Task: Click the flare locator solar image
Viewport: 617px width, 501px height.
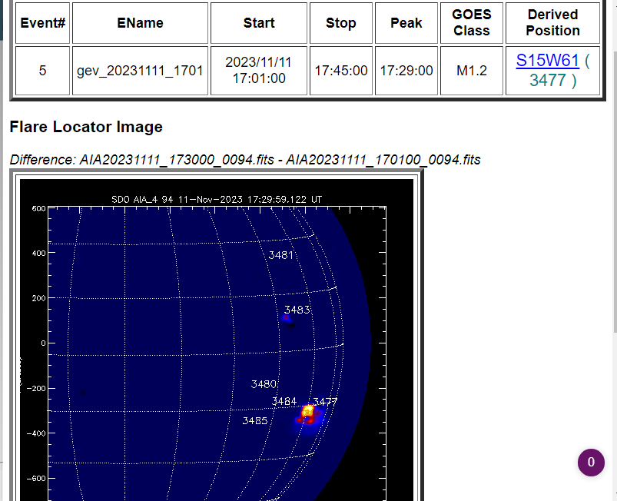Action: (217, 340)
